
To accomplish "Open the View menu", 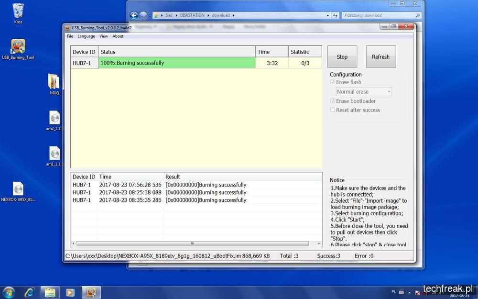I will coord(104,36).
